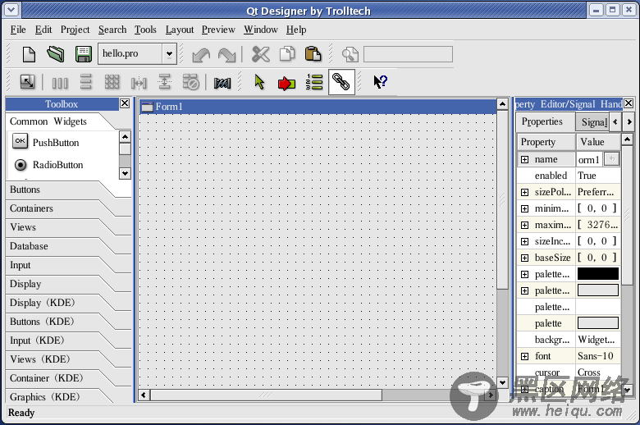
Task: Copy using the duplicate pages icon
Action: (x=287, y=54)
